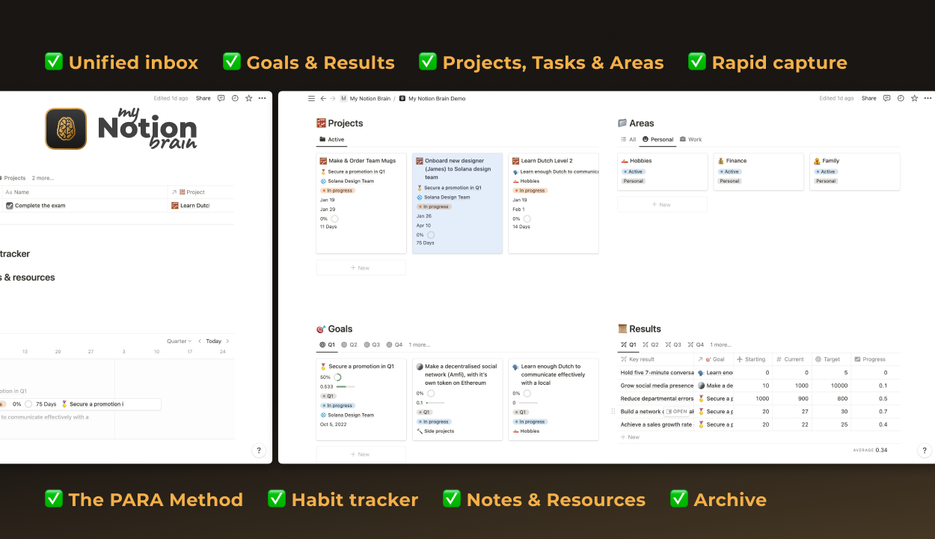935x539 pixels.
Task: Click the Family card emoji icon
Action: click(817, 161)
